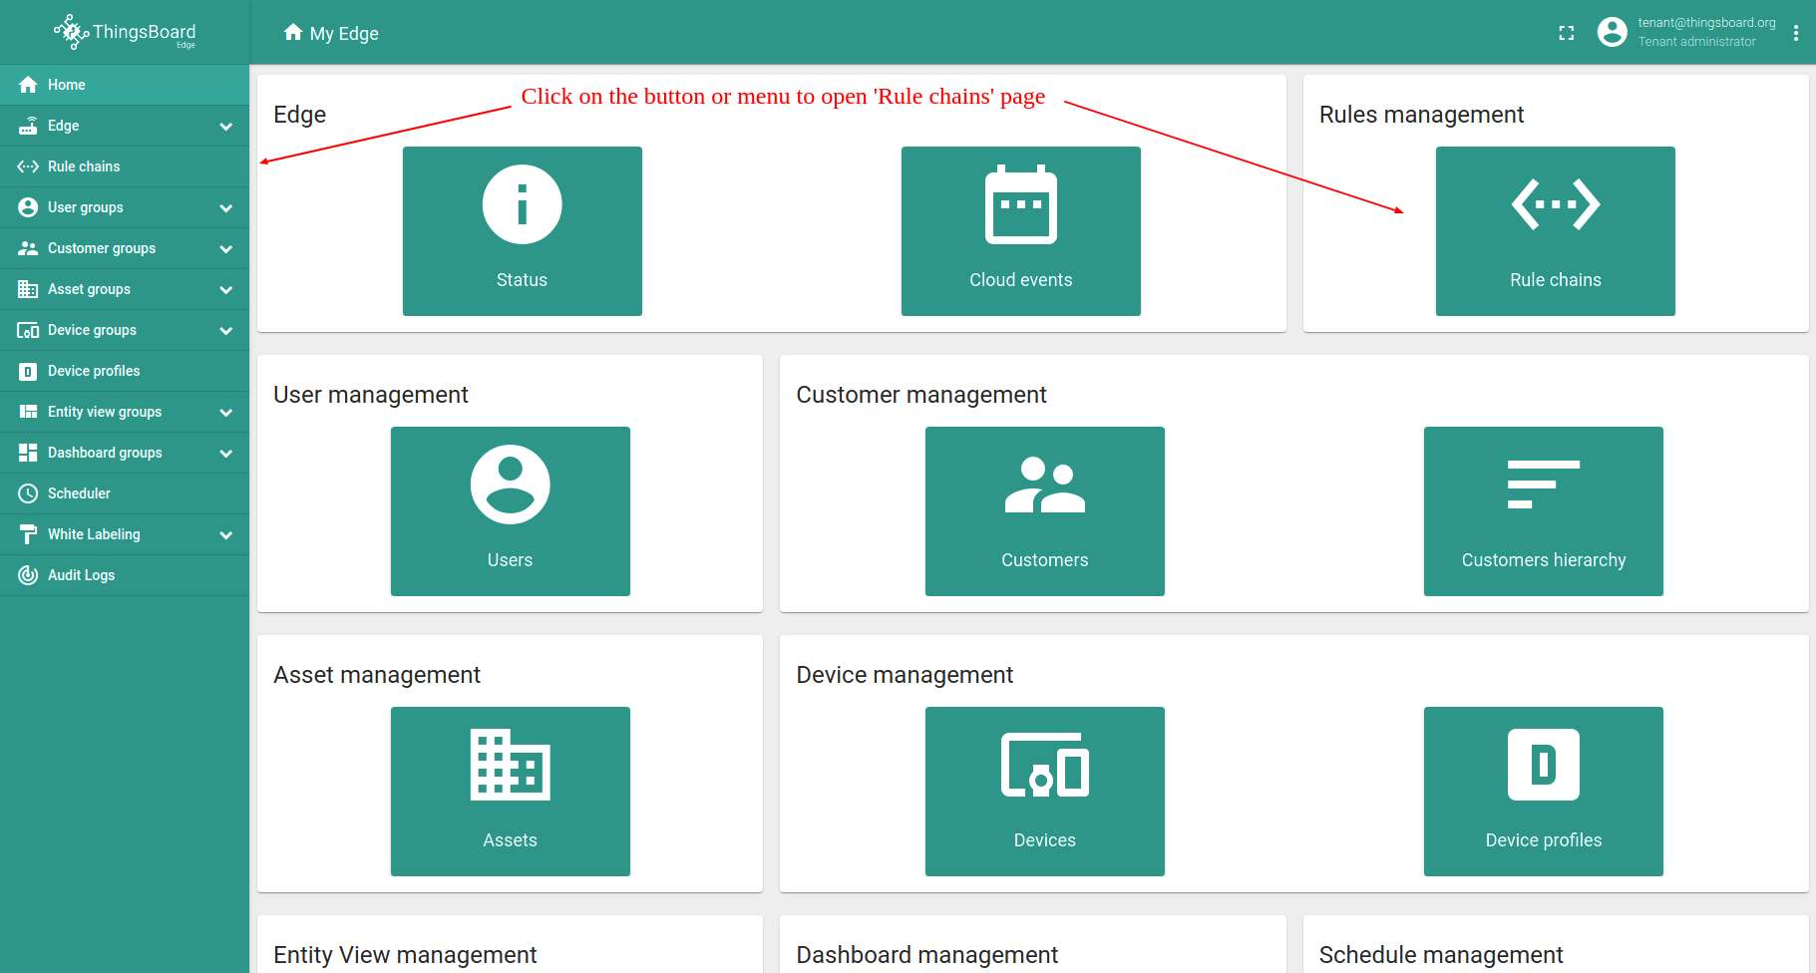Open the Cloud events label

(x=1020, y=280)
